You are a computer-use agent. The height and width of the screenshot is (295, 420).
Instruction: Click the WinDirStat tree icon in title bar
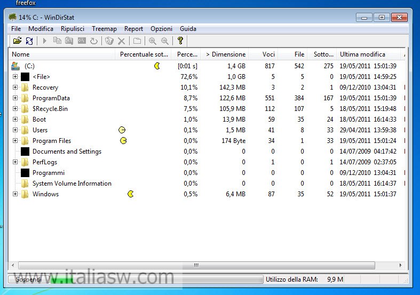coord(12,17)
